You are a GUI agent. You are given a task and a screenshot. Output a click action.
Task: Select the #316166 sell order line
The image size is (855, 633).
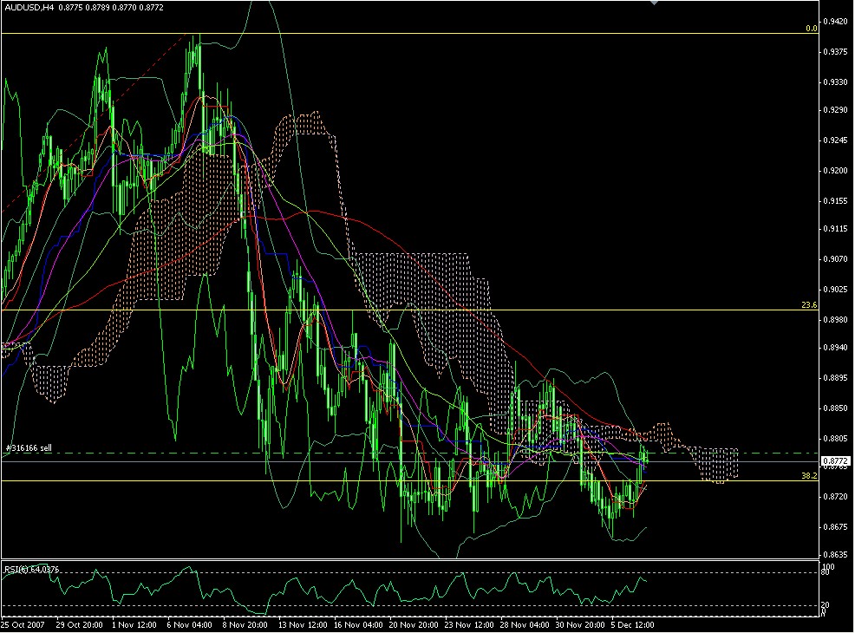(30, 449)
